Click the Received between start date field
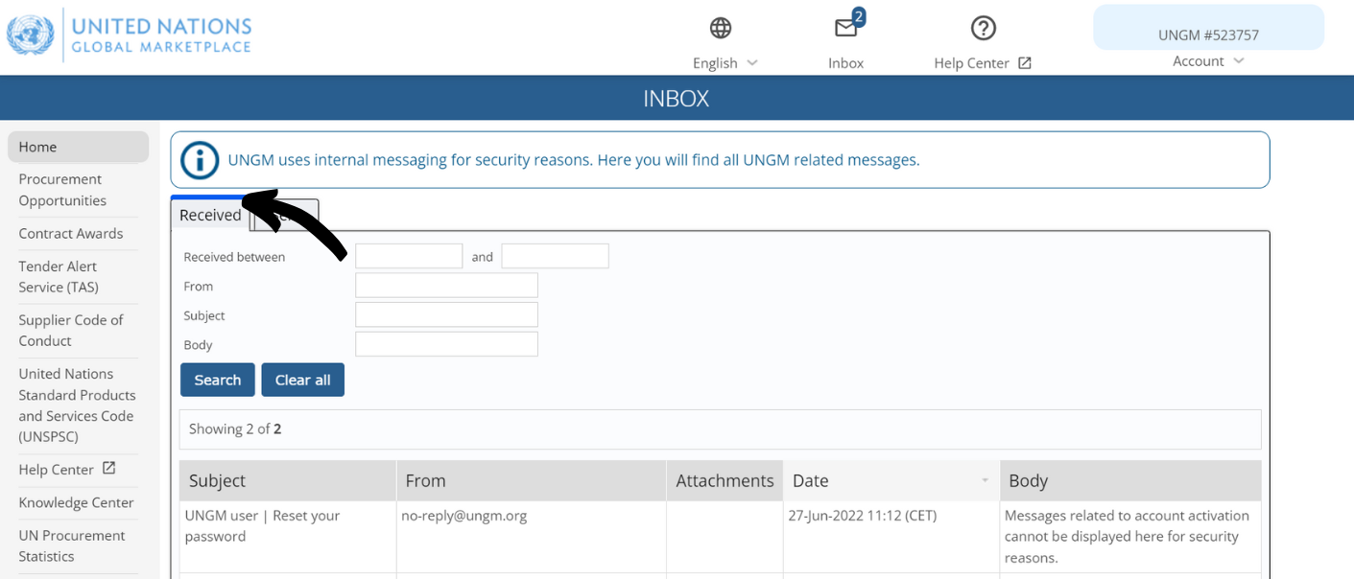 (409, 256)
